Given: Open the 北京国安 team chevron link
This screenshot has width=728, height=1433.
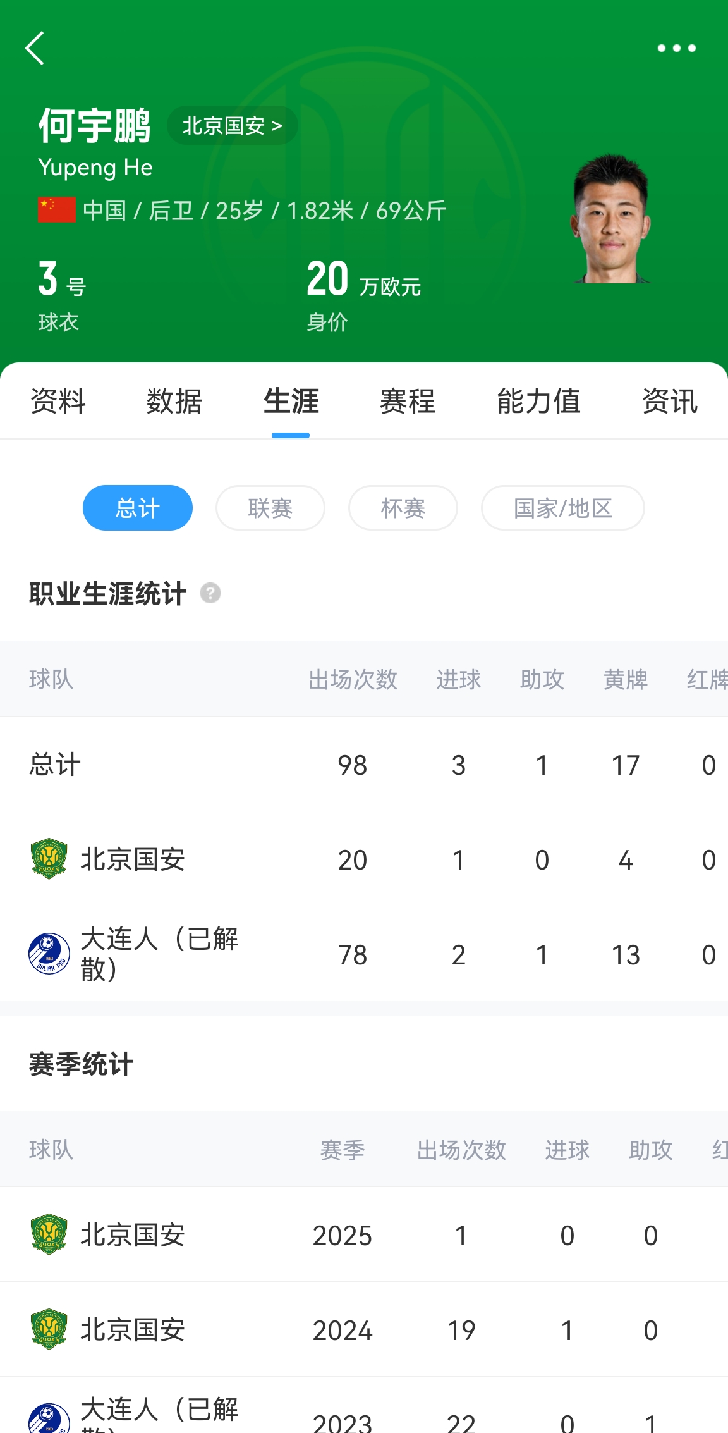Looking at the screenshot, I should click(232, 126).
